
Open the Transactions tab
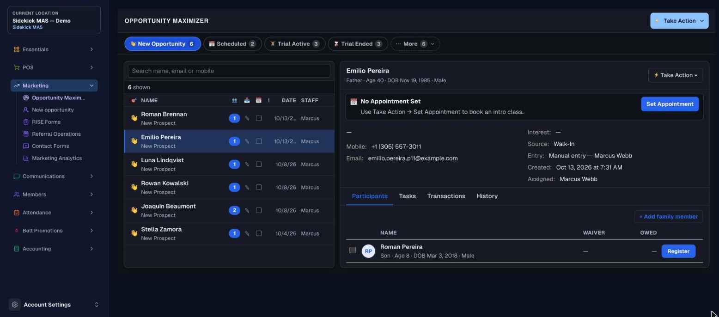[x=446, y=196]
